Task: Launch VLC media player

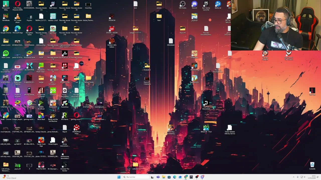Action: tap(18, 18)
